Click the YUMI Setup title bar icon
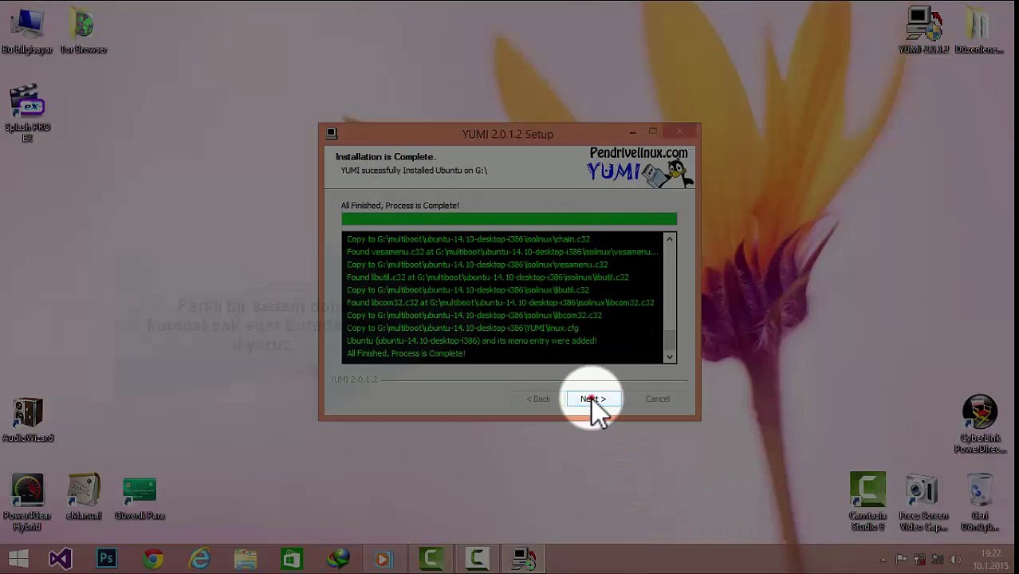 (332, 133)
